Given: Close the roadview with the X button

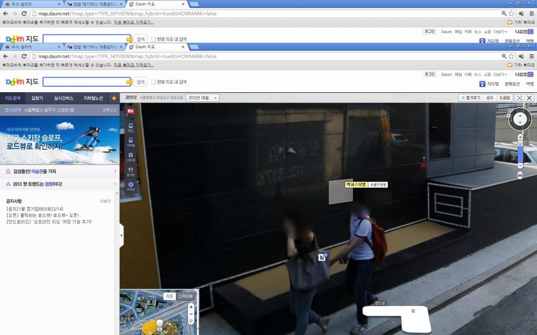Looking at the screenshot, I should pyautogui.click(x=529, y=98).
